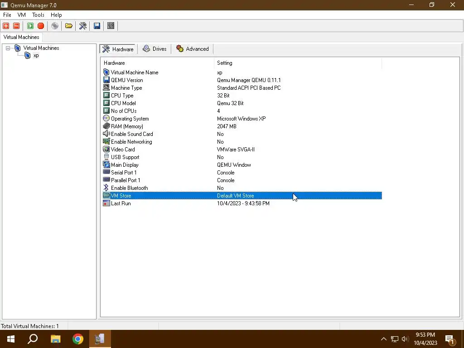The image size is (464, 348).
Task: Click the grey CD disc toolbar icon
Action: click(55, 26)
